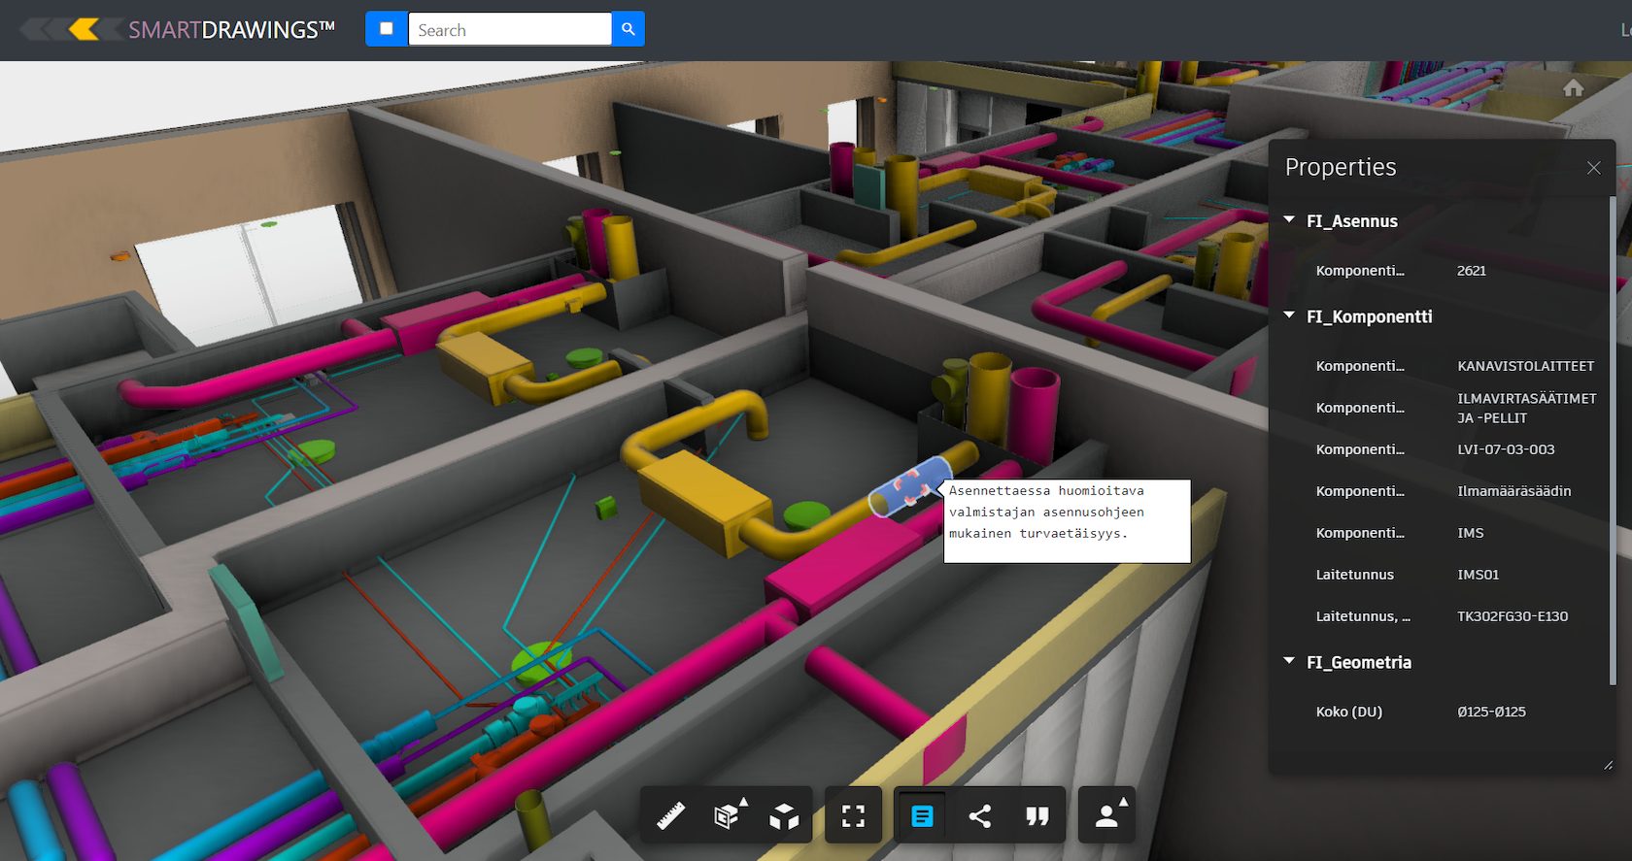Click the IMS value
The image size is (1632, 861).
(1471, 533)
